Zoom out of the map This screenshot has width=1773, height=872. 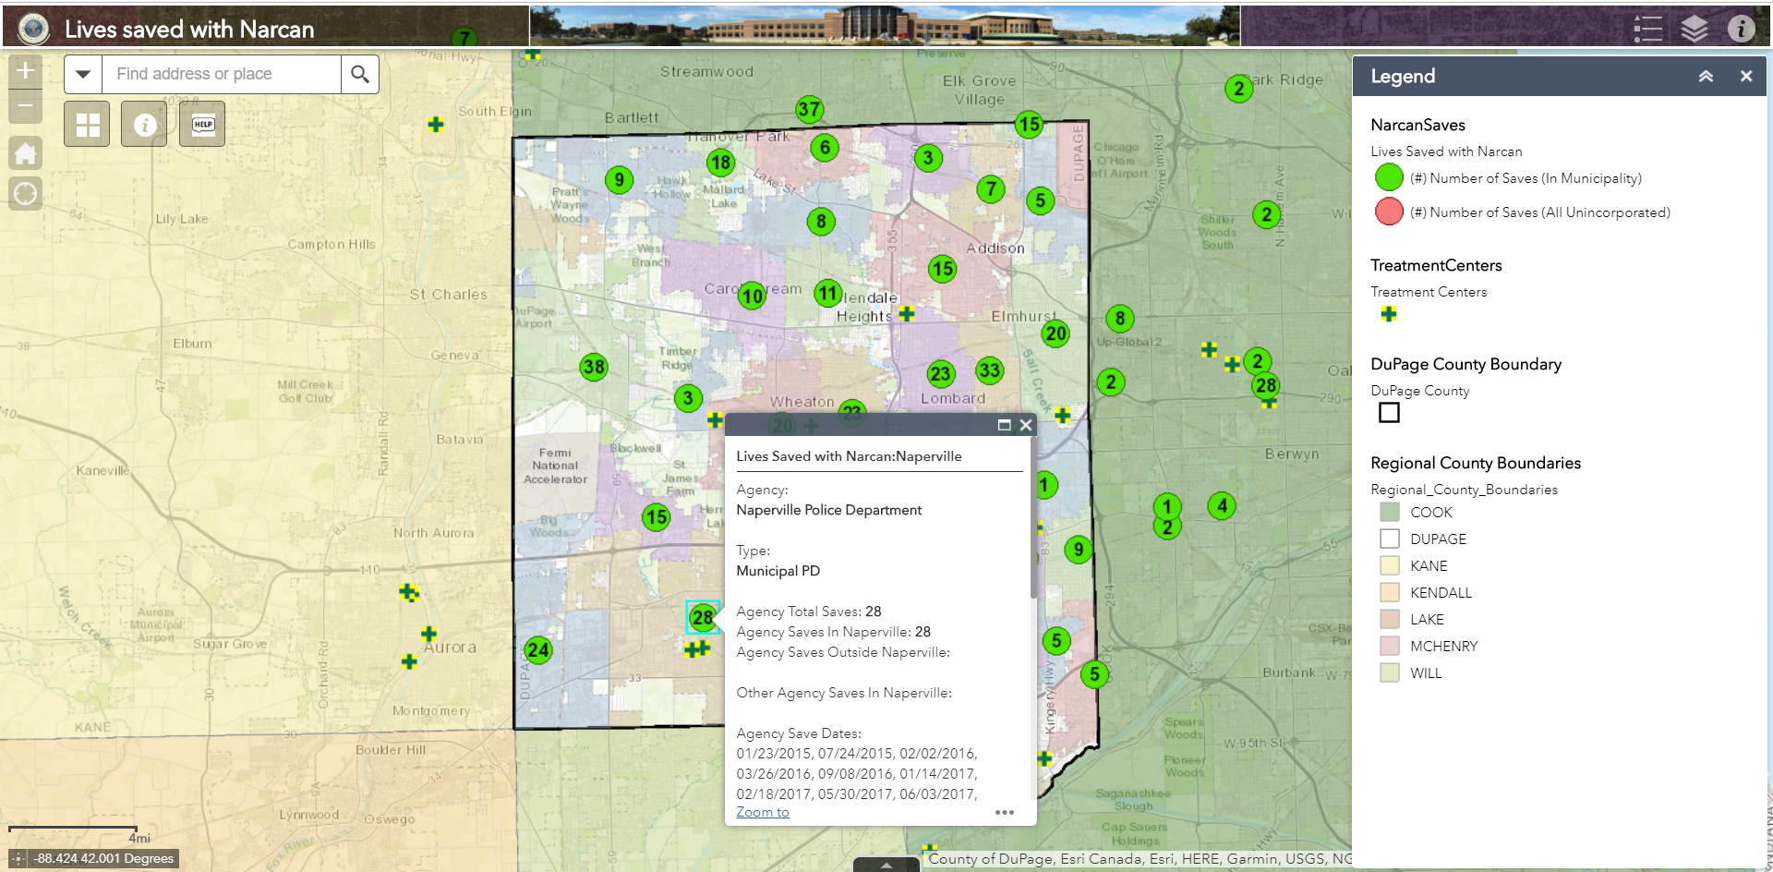[x=25, y=106]
